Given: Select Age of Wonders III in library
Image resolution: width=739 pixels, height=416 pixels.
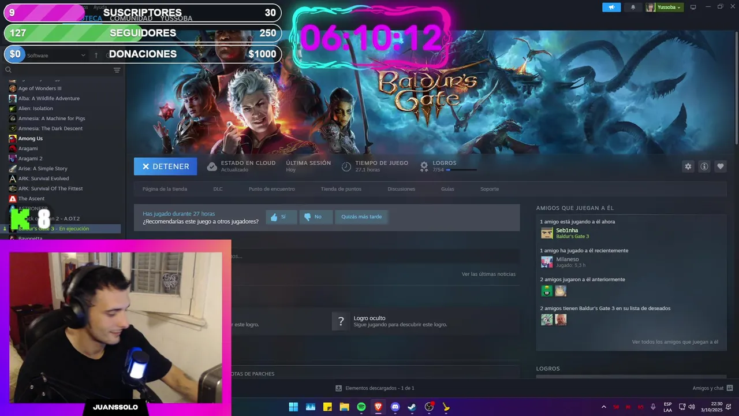Looking at the screenshot, I should click(40, 88).
